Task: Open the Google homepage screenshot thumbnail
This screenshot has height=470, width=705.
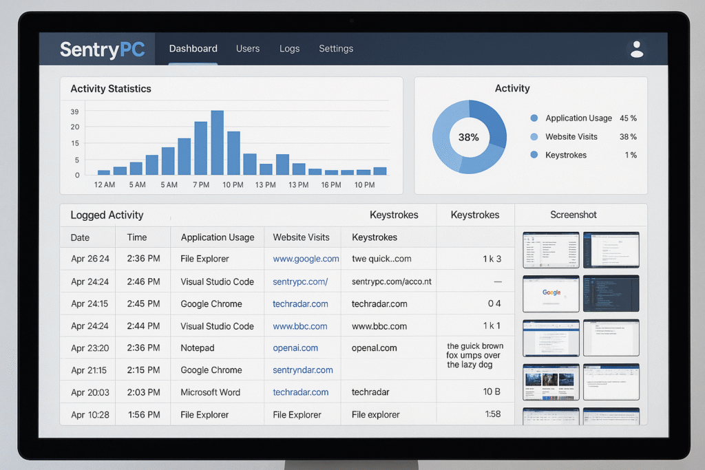Action: point(551,293)
